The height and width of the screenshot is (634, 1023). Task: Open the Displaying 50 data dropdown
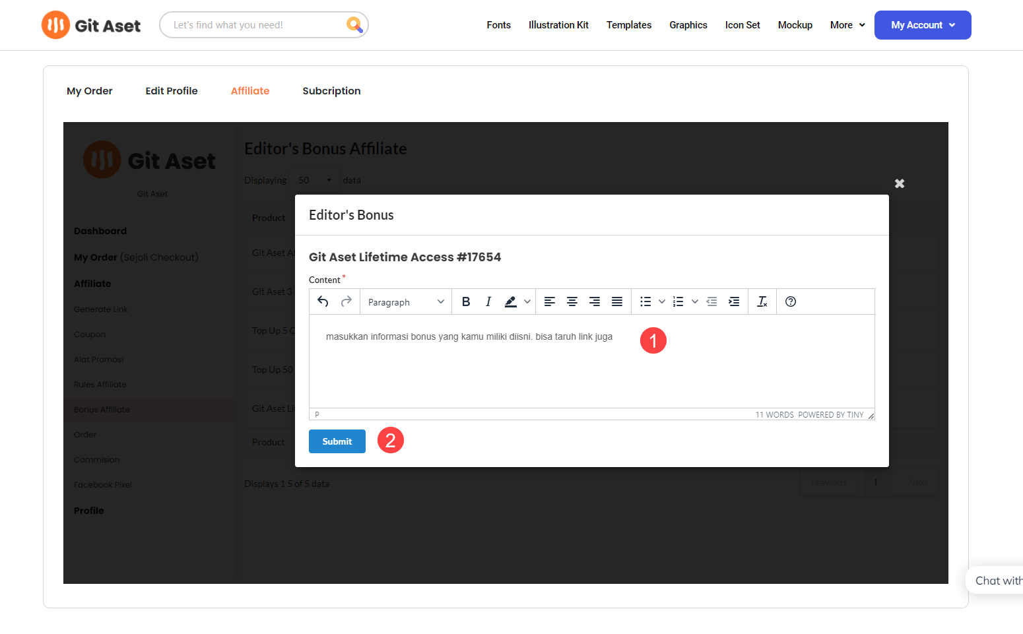pos(314,180)
